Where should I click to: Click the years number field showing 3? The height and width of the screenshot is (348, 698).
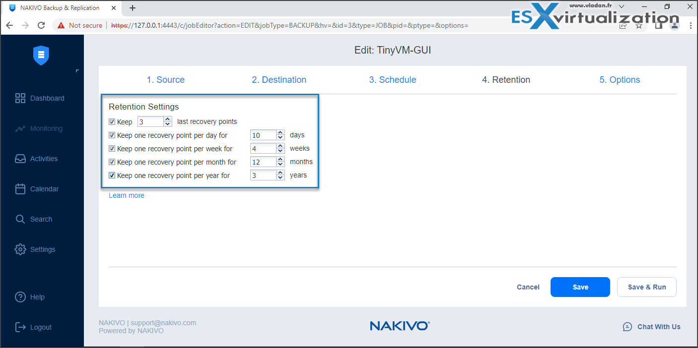[x=263, y=175]
